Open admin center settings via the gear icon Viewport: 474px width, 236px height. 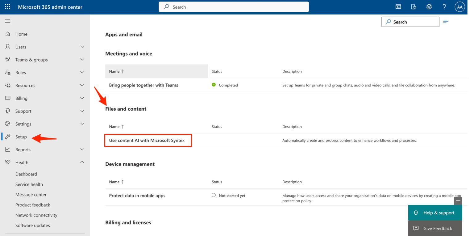(x=429, y=6)
